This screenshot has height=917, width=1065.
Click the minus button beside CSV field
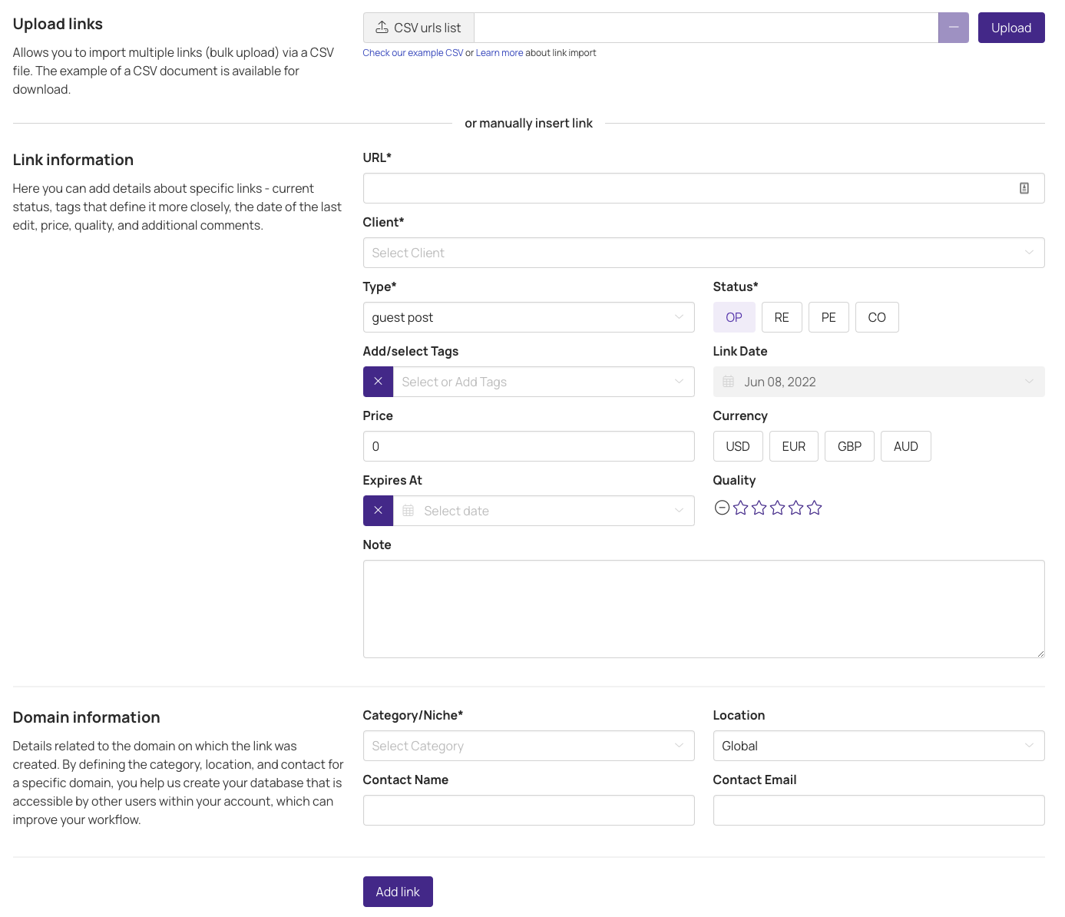[953, 28]
